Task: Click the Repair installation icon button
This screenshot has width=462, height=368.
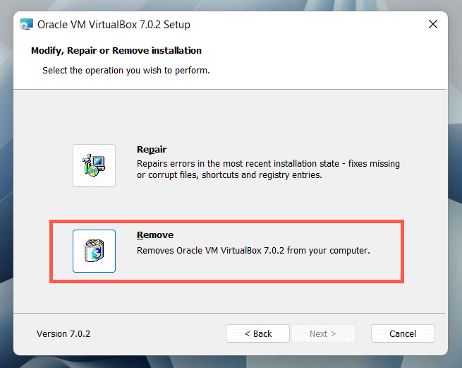Action: (x=94, y=165)
